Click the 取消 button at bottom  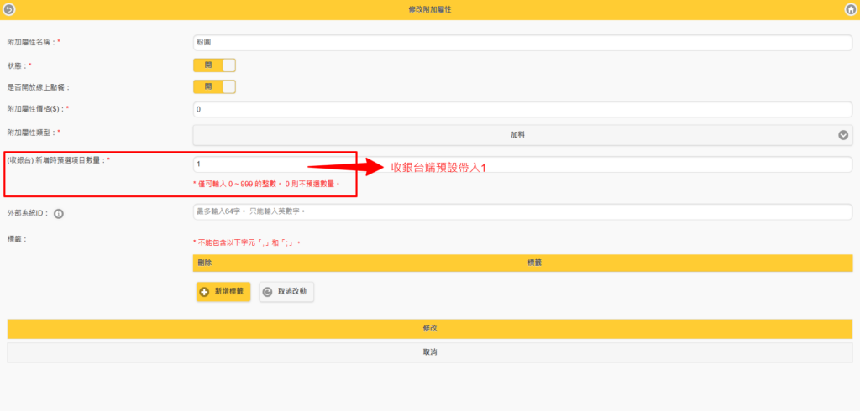pos(430,352)
